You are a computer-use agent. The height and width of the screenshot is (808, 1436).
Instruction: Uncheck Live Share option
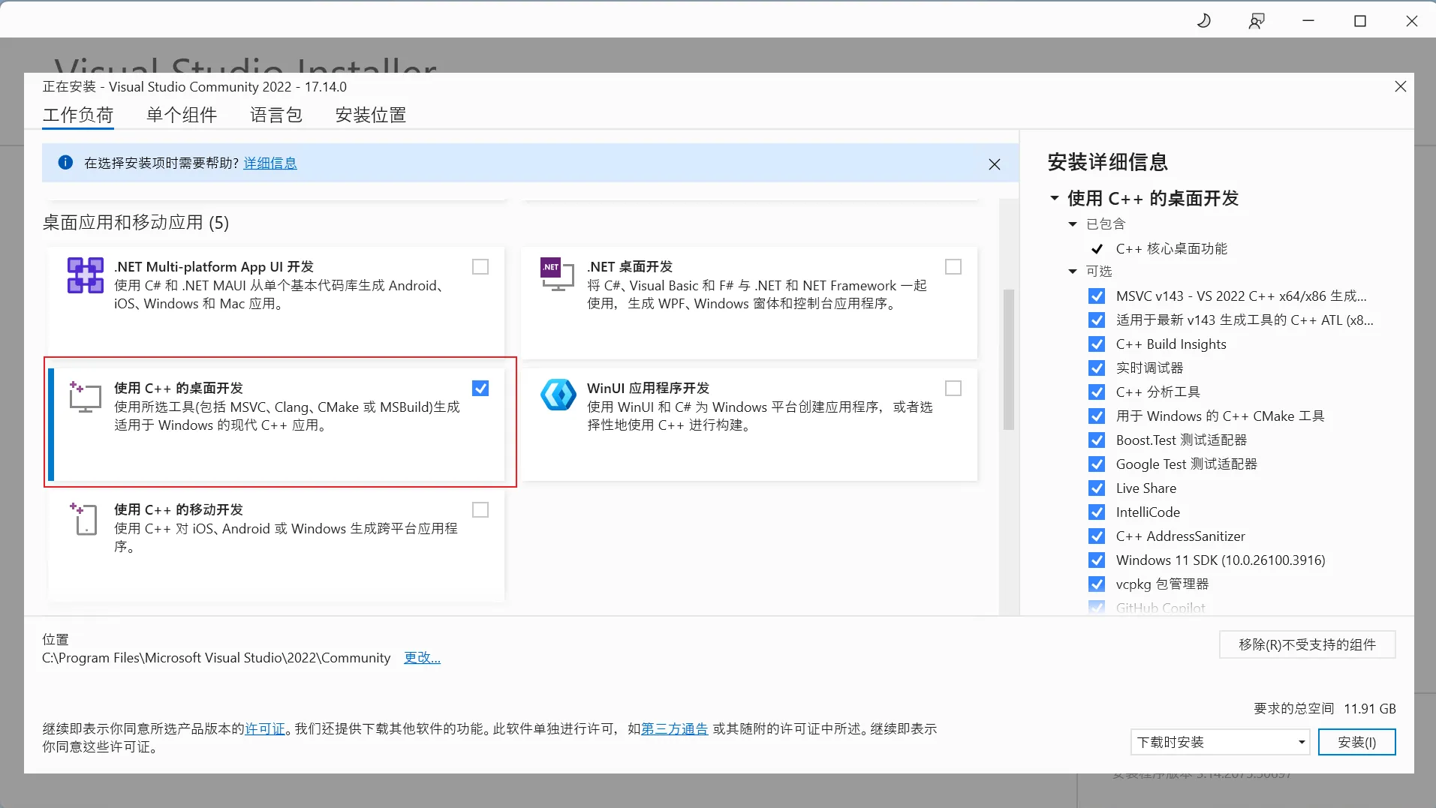[x=1097, y=488]
